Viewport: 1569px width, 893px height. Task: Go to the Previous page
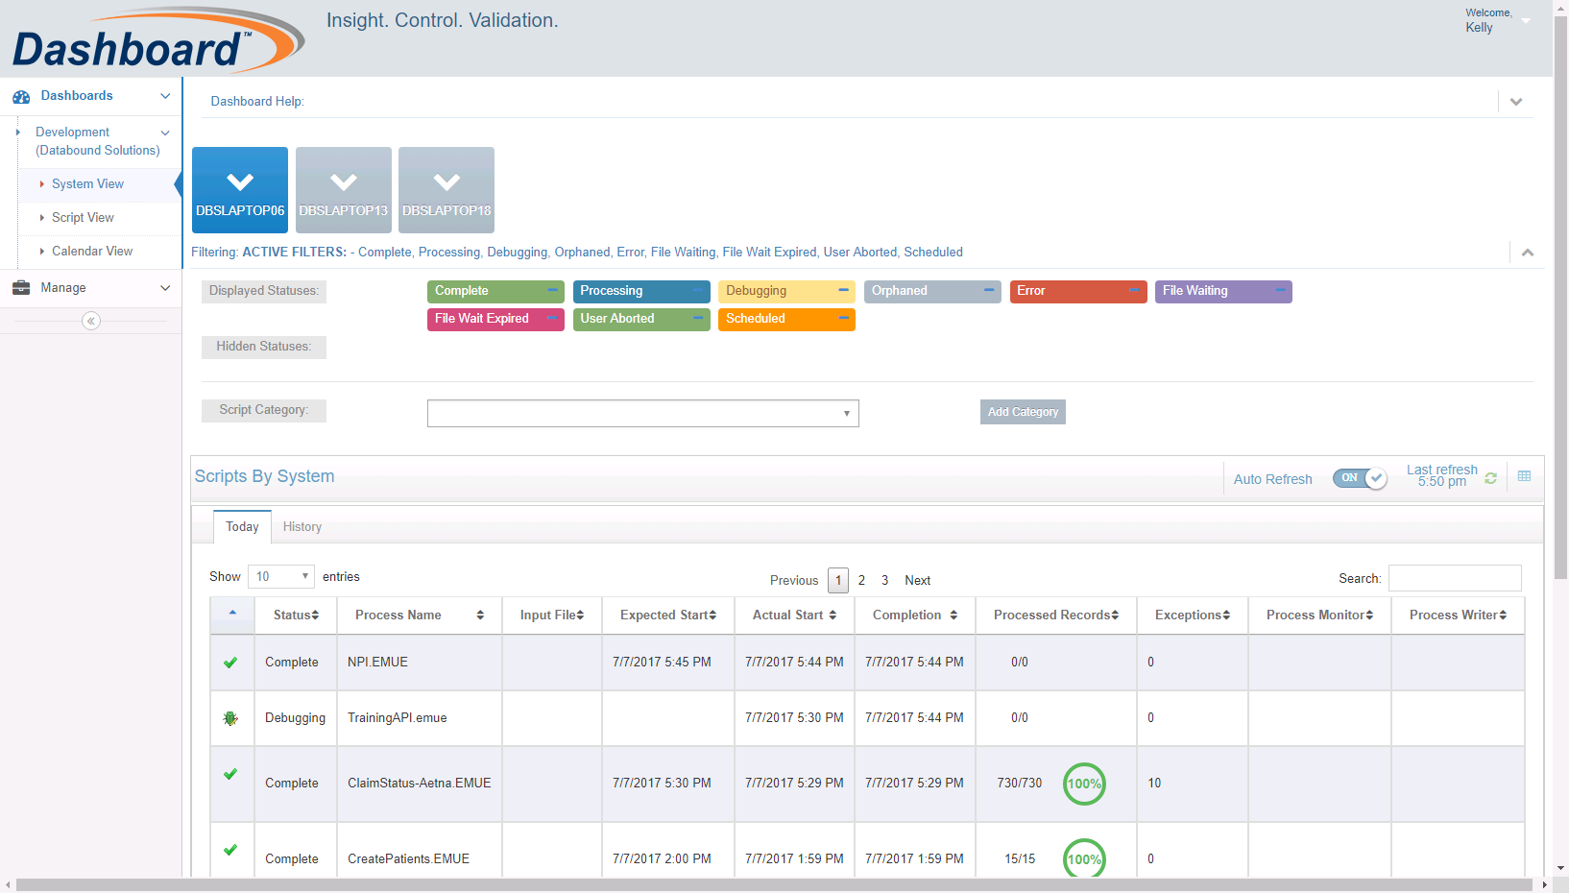(794, 580)
